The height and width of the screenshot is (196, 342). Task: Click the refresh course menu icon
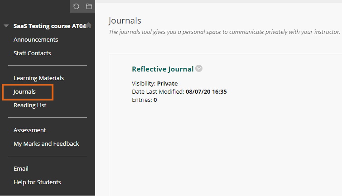click(76, 6)
